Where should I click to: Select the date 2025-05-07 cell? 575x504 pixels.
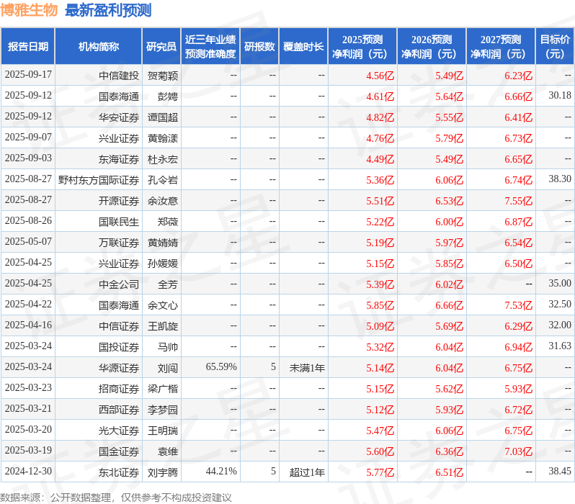[28, 242]
